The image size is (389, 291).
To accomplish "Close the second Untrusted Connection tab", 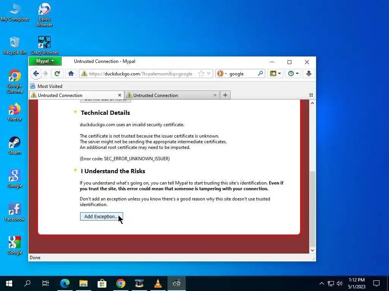I will 215,95.
